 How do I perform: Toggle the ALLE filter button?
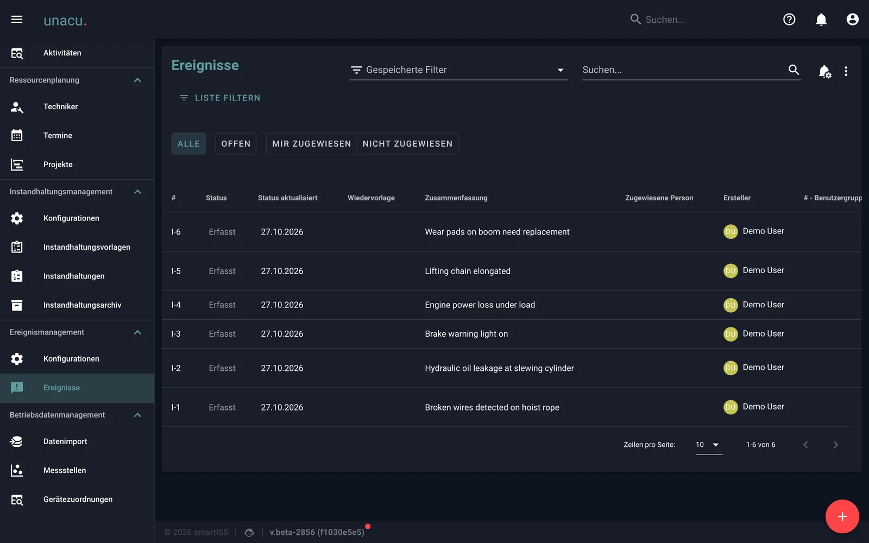tap(188, 144)
